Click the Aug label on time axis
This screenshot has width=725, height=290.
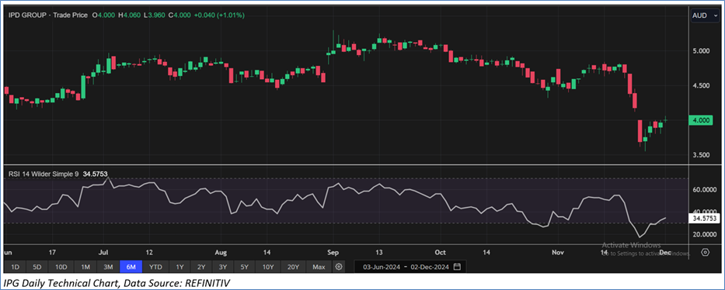pyautogui.click(x=221, y=253)
